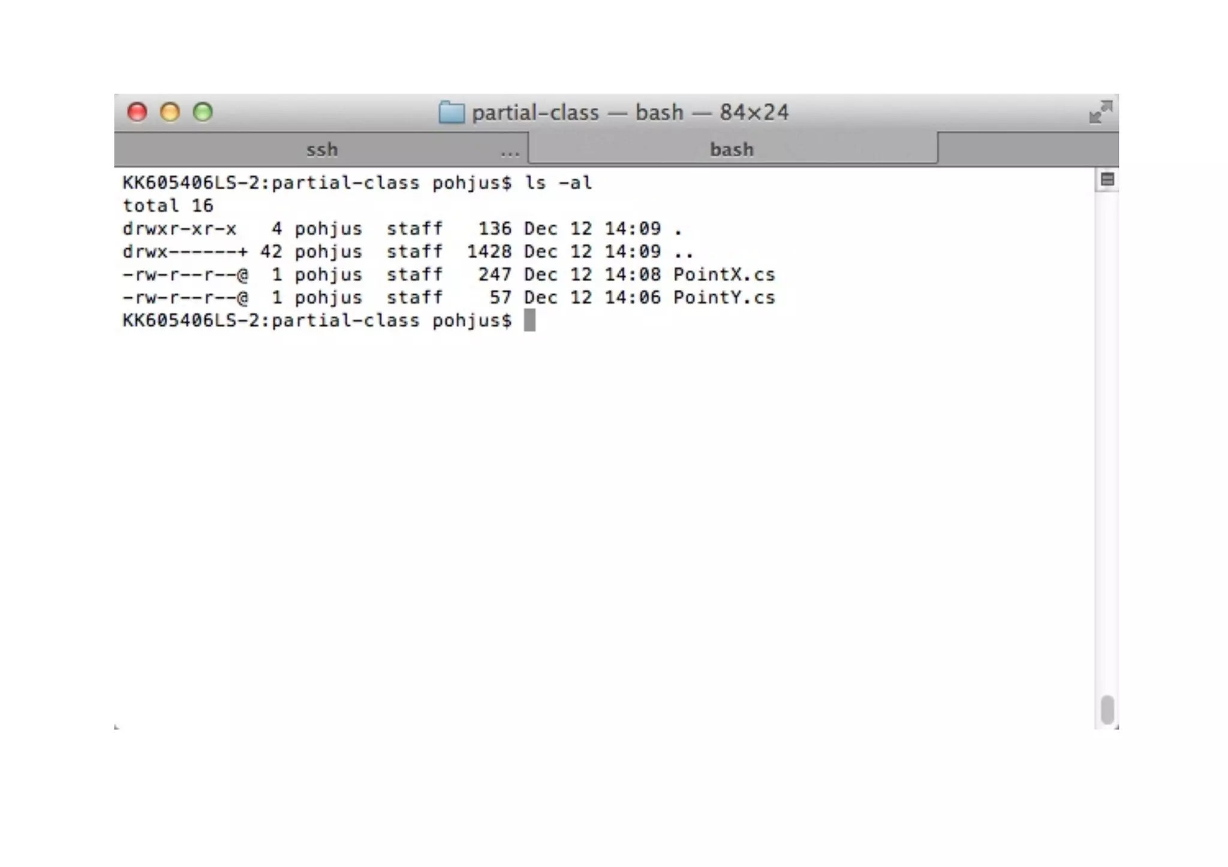Click the 'total 16' output line
Image resolution: width=1228 pixels, height=867 pixels.
168,206
